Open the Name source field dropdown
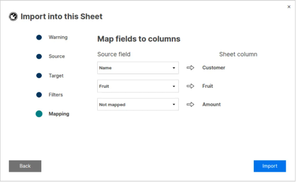296x182 pixels. [x=138, y=68]
